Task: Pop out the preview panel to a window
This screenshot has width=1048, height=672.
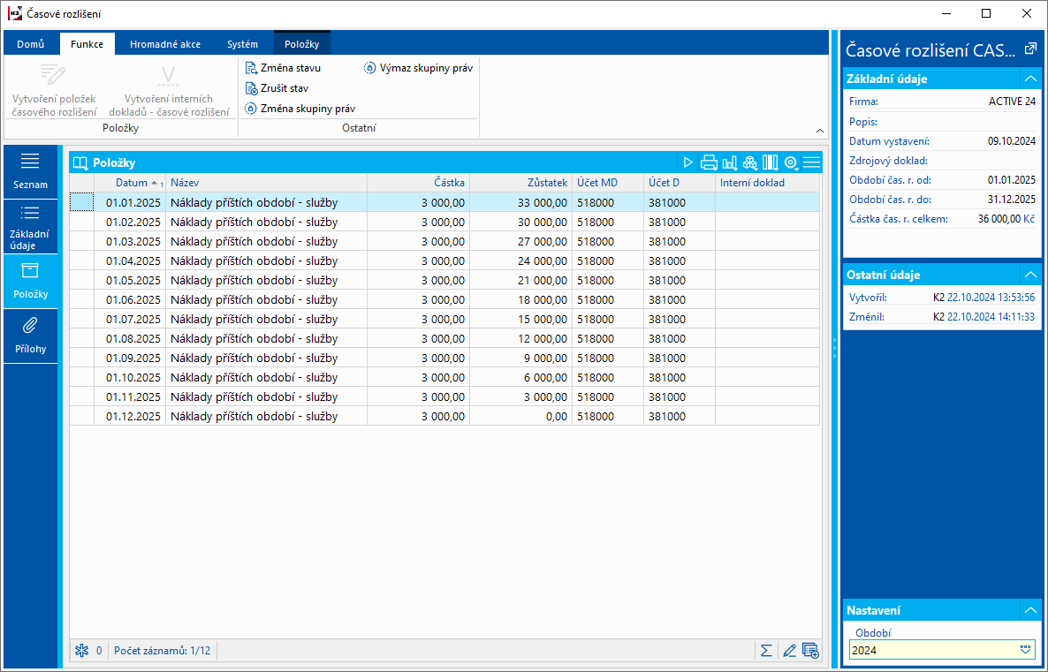Action: click(x=1030, y=49)
